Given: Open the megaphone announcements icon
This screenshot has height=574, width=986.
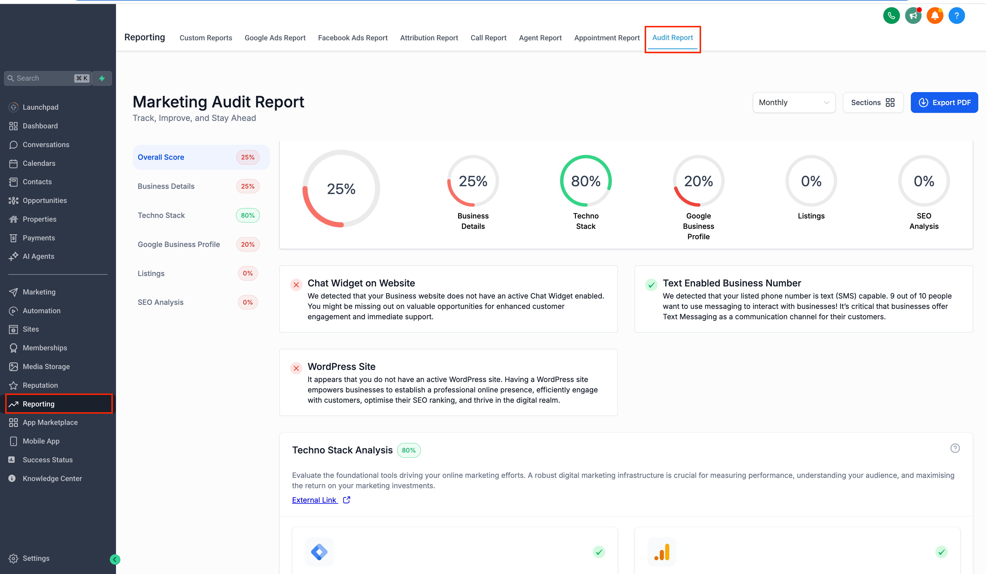Looking at the screenshot, I should 913,16.
